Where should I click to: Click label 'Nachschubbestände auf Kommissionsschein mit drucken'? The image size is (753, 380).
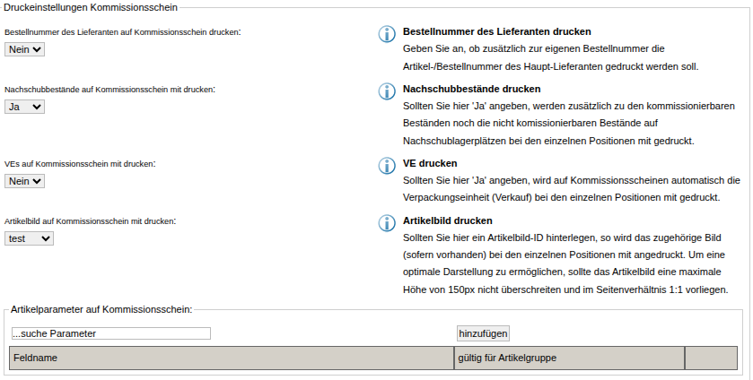(109, 90)
